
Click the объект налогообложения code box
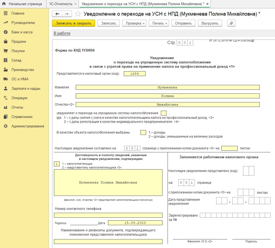tap(143, 132)
